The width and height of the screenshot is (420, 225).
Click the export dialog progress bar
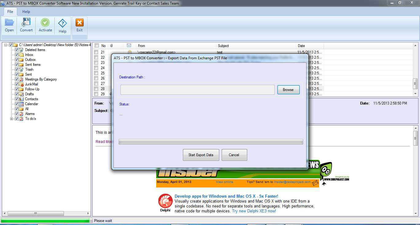pos(211,142)
